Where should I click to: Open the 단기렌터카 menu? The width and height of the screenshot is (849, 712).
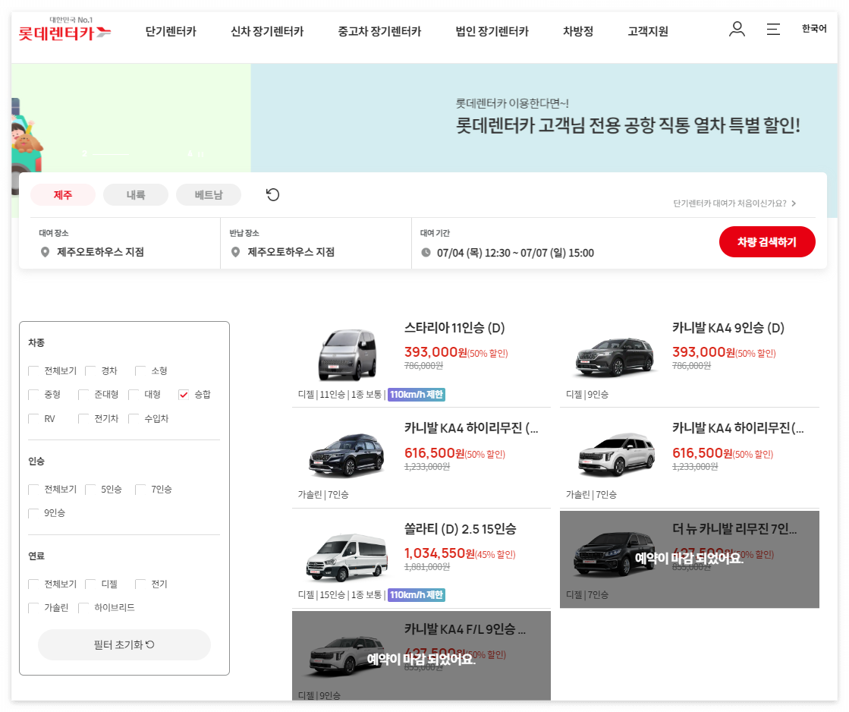(171, 31)
